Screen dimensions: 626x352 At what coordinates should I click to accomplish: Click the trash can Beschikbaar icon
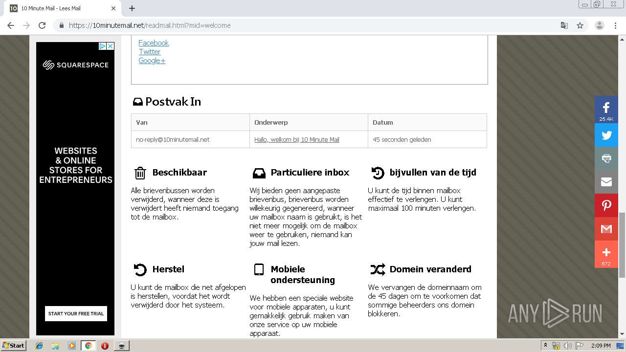click(140, 173)
